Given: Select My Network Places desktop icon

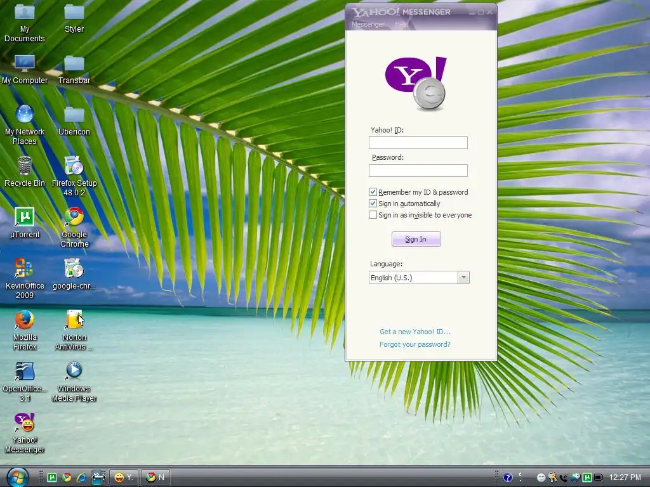Looking at the screenshot, I should click(25, 125).
